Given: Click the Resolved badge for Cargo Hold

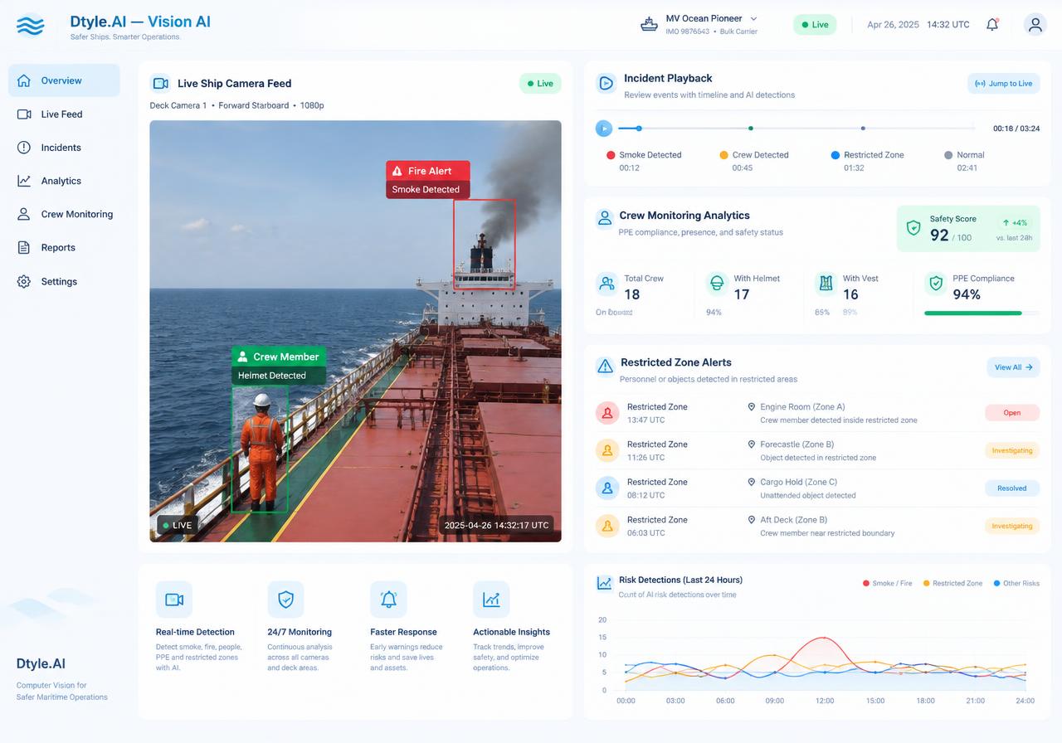Looking at the screenshot, I should pyautogui.click(x=1012, y=488).
